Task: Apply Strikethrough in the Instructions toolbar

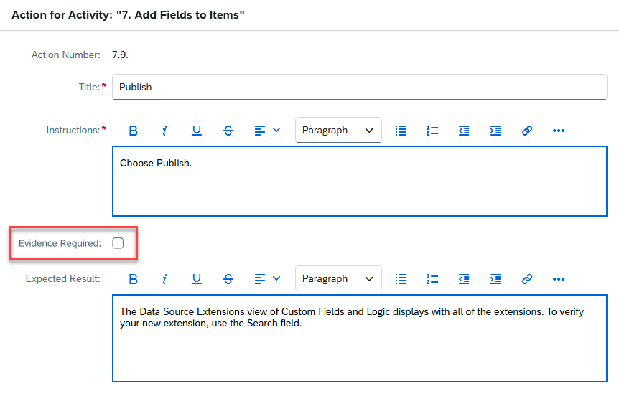Action: click(x=228, y=131)
